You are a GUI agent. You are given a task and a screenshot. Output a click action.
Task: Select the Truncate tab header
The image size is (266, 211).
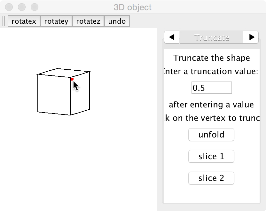tap(212, 37)
